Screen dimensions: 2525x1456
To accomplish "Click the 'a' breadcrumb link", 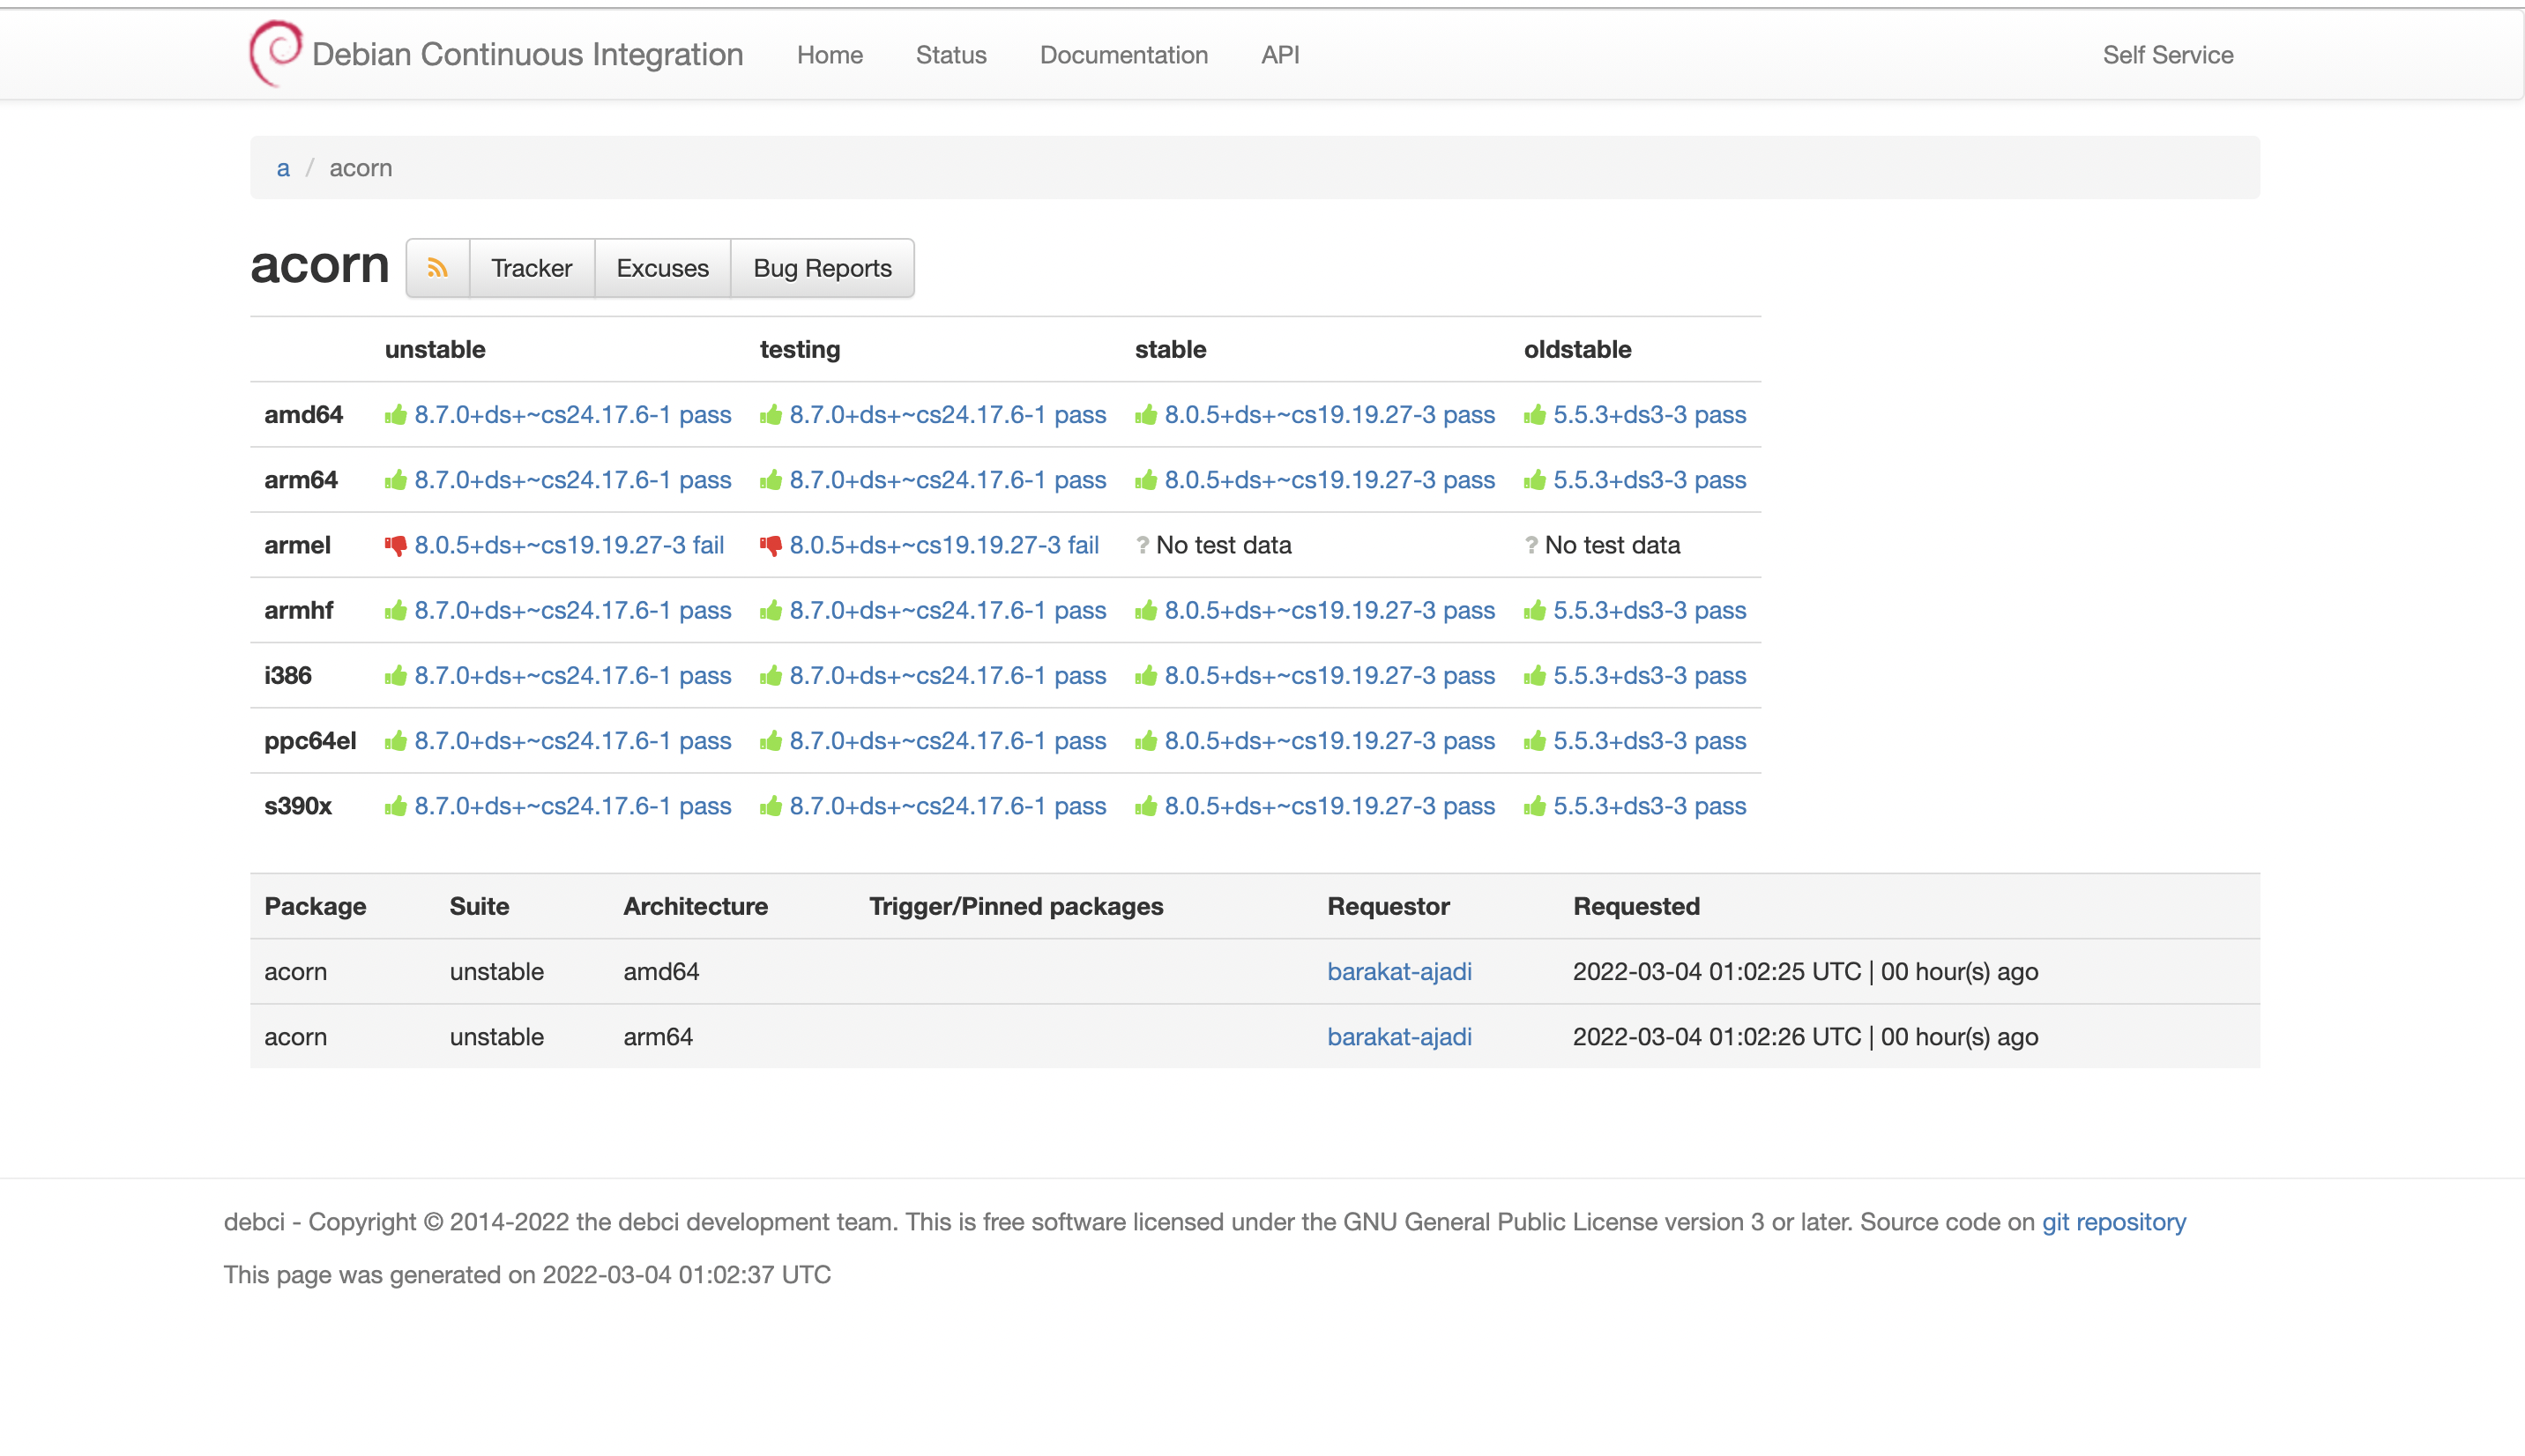I will 283,168.
